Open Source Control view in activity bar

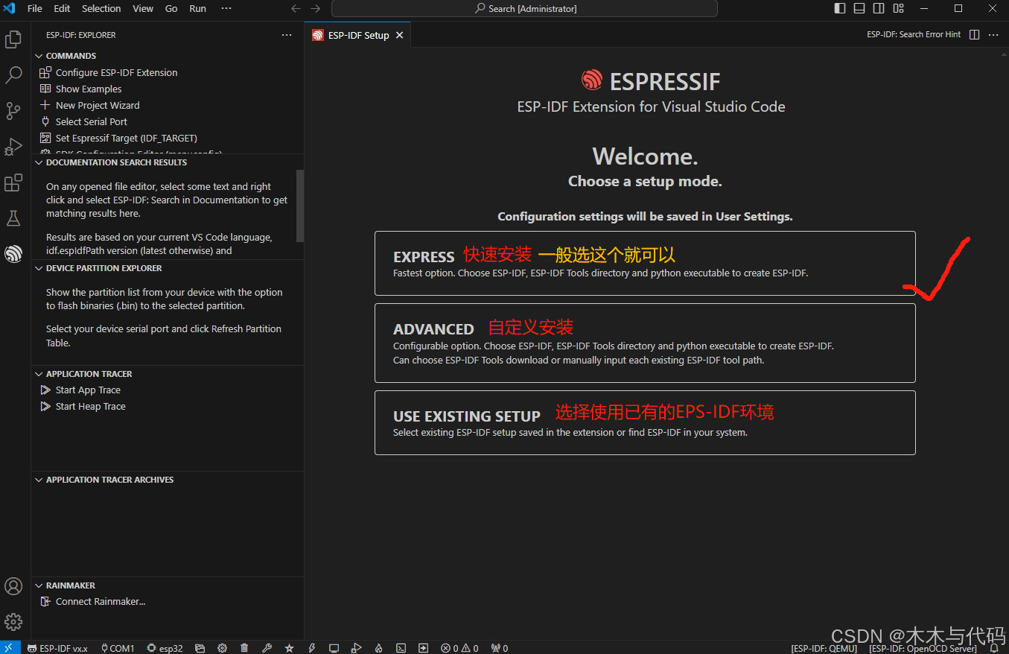[13, 111]
